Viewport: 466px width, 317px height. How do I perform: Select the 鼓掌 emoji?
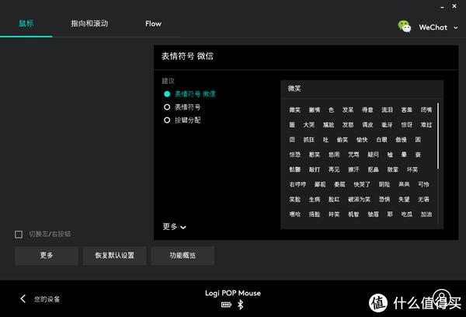pos(392,169)
